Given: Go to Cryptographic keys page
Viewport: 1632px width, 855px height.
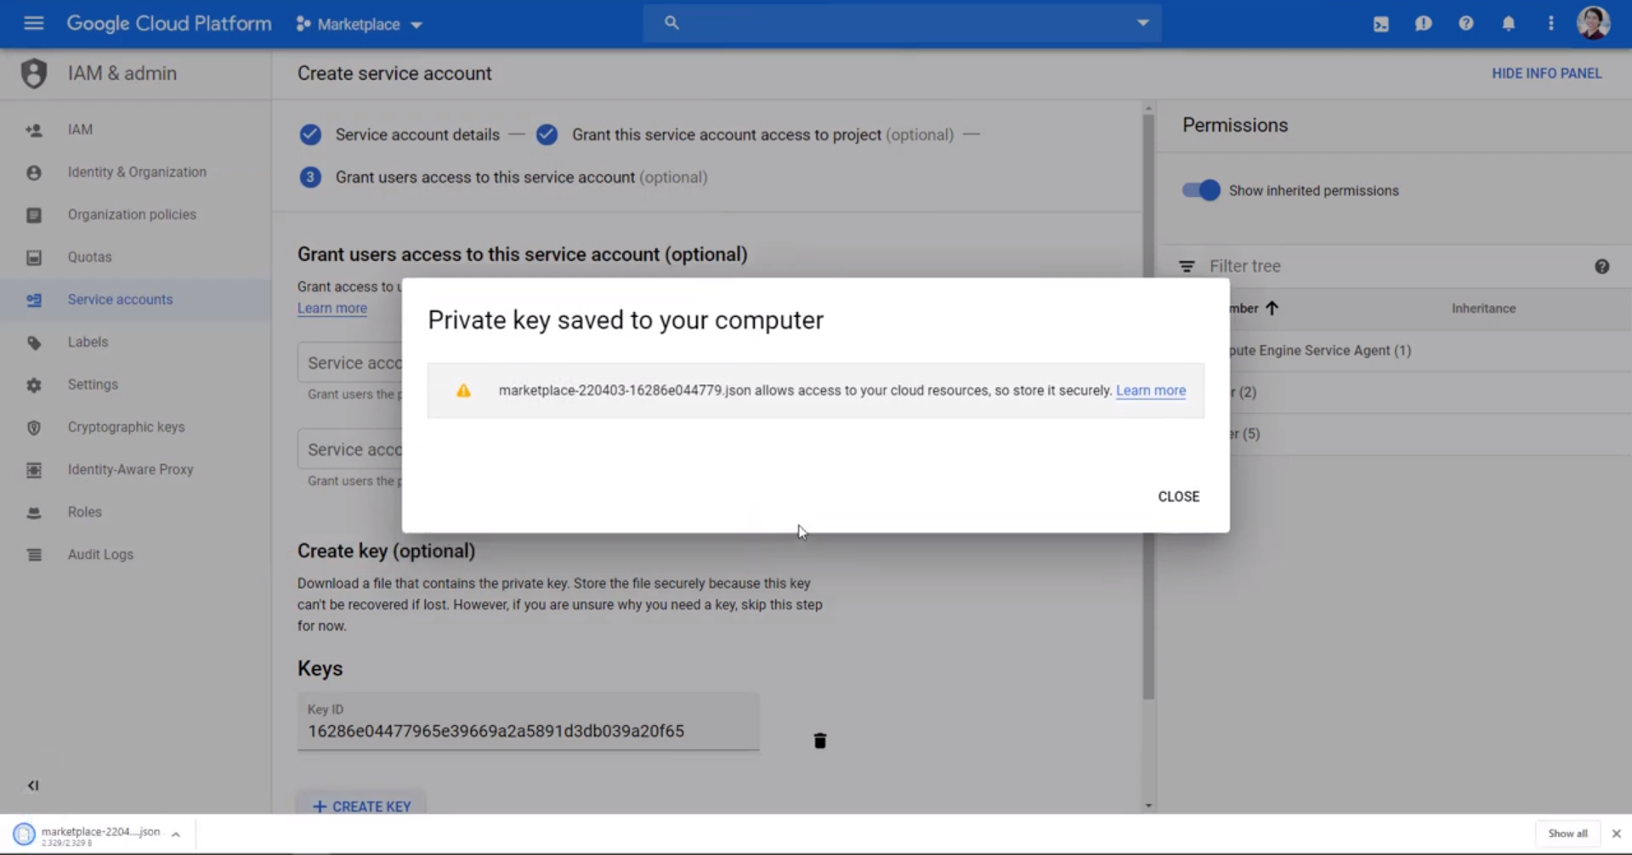Looking at the screenshot, I should pyautogui.click(x=126, y=427).
